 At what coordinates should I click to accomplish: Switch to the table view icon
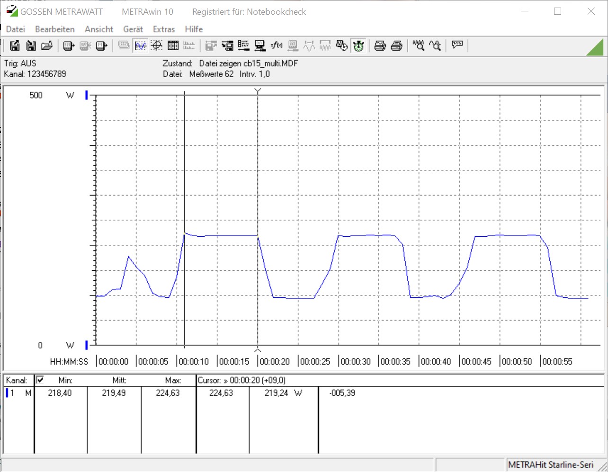click(173, 45)
